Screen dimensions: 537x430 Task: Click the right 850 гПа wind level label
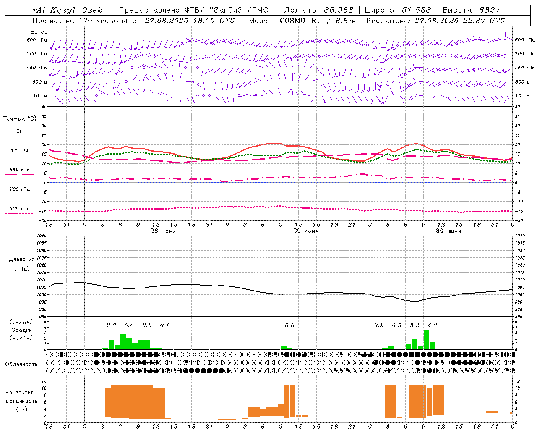pos(525,68)
